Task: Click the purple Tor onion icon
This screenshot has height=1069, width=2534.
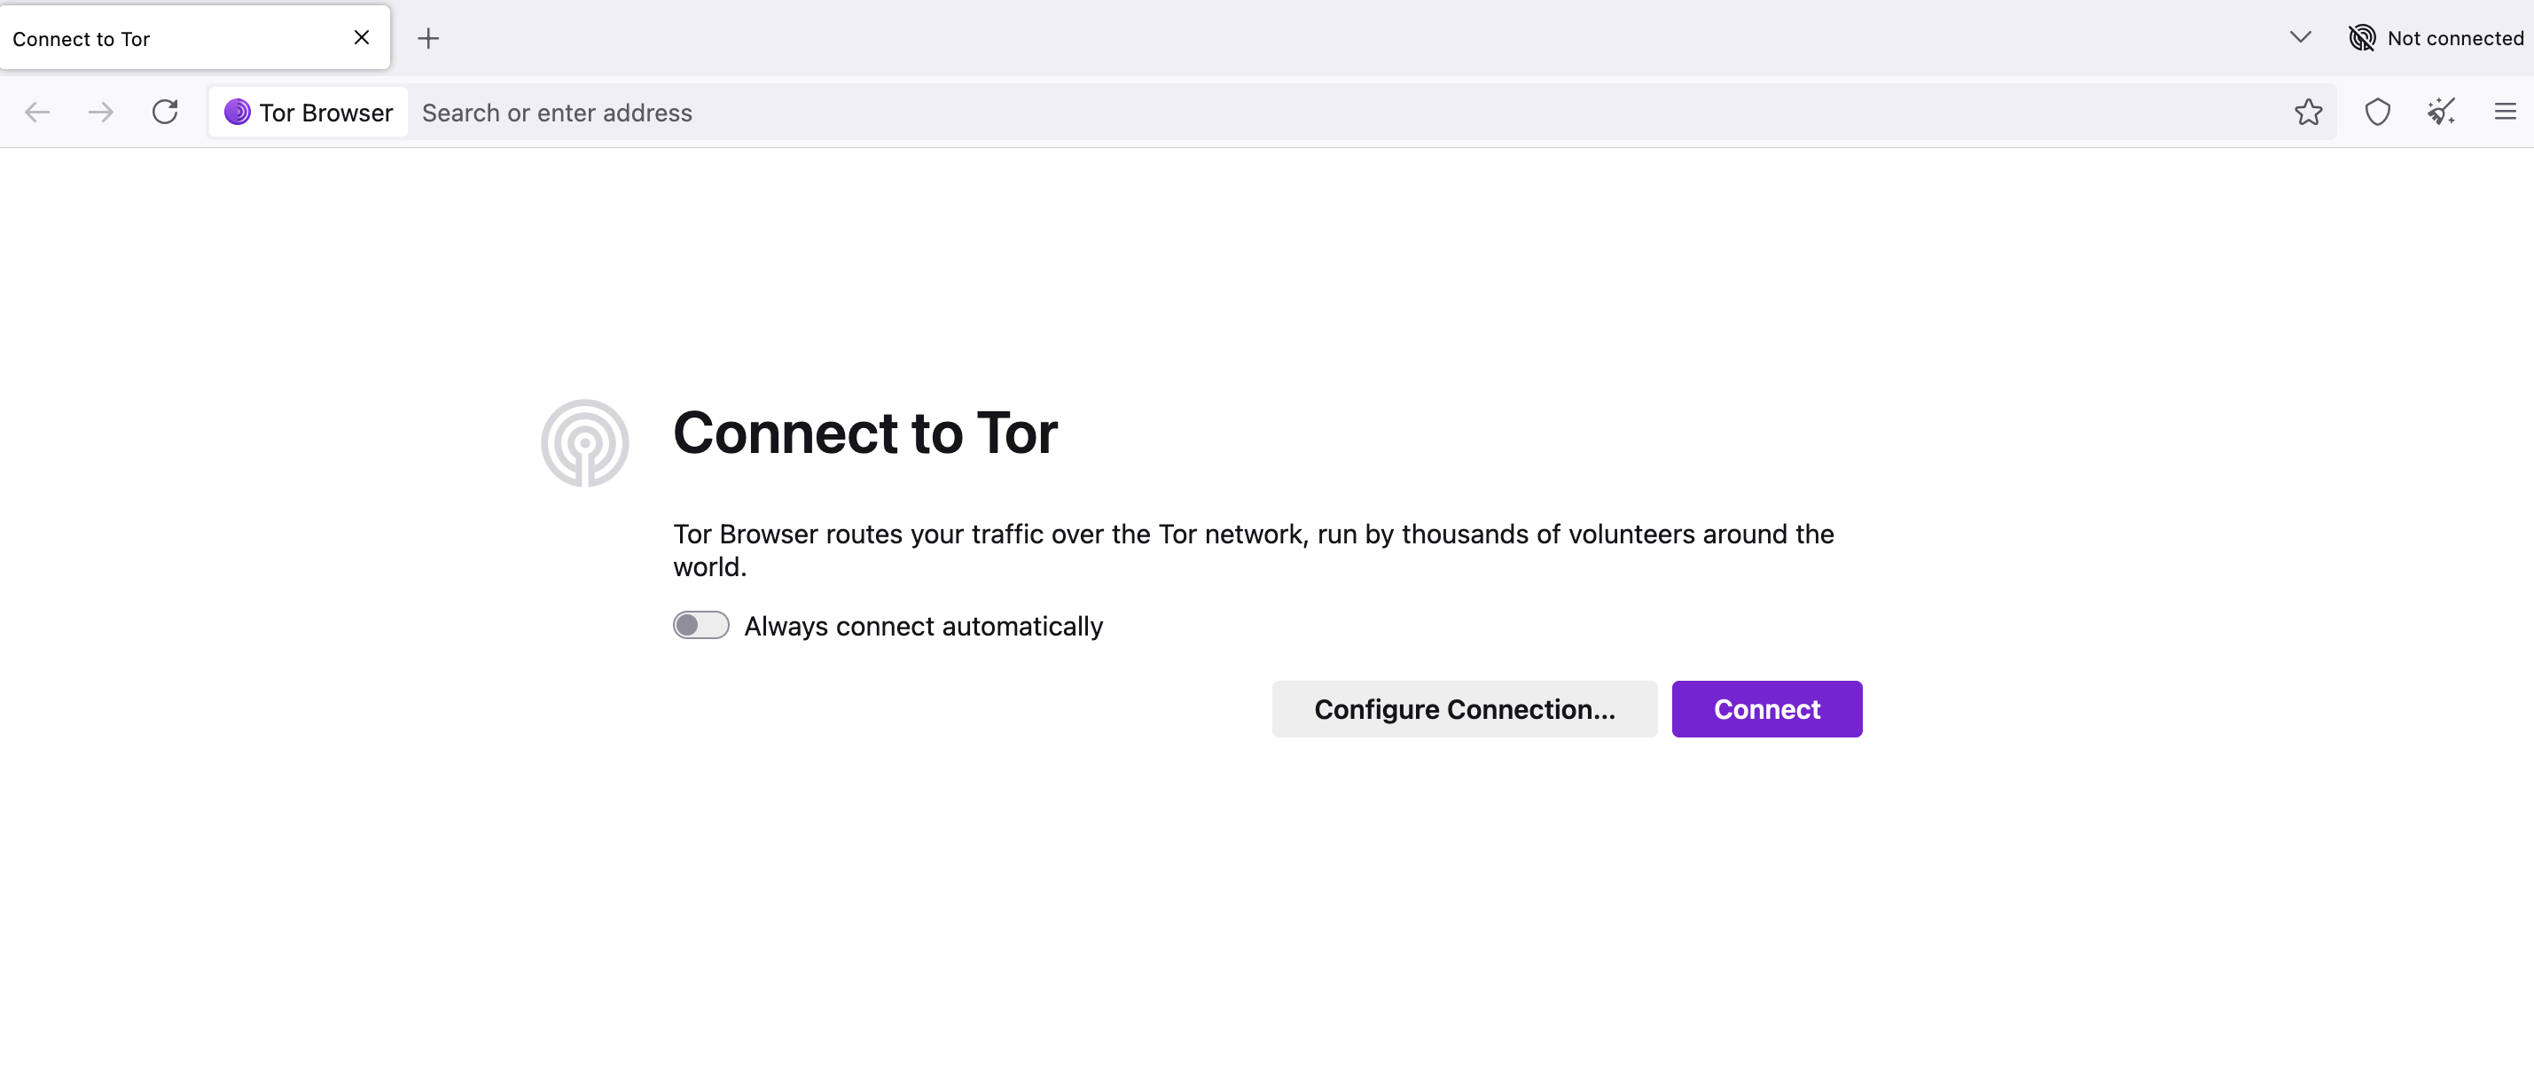Action: pyautogui.click(x=237, y=112)
